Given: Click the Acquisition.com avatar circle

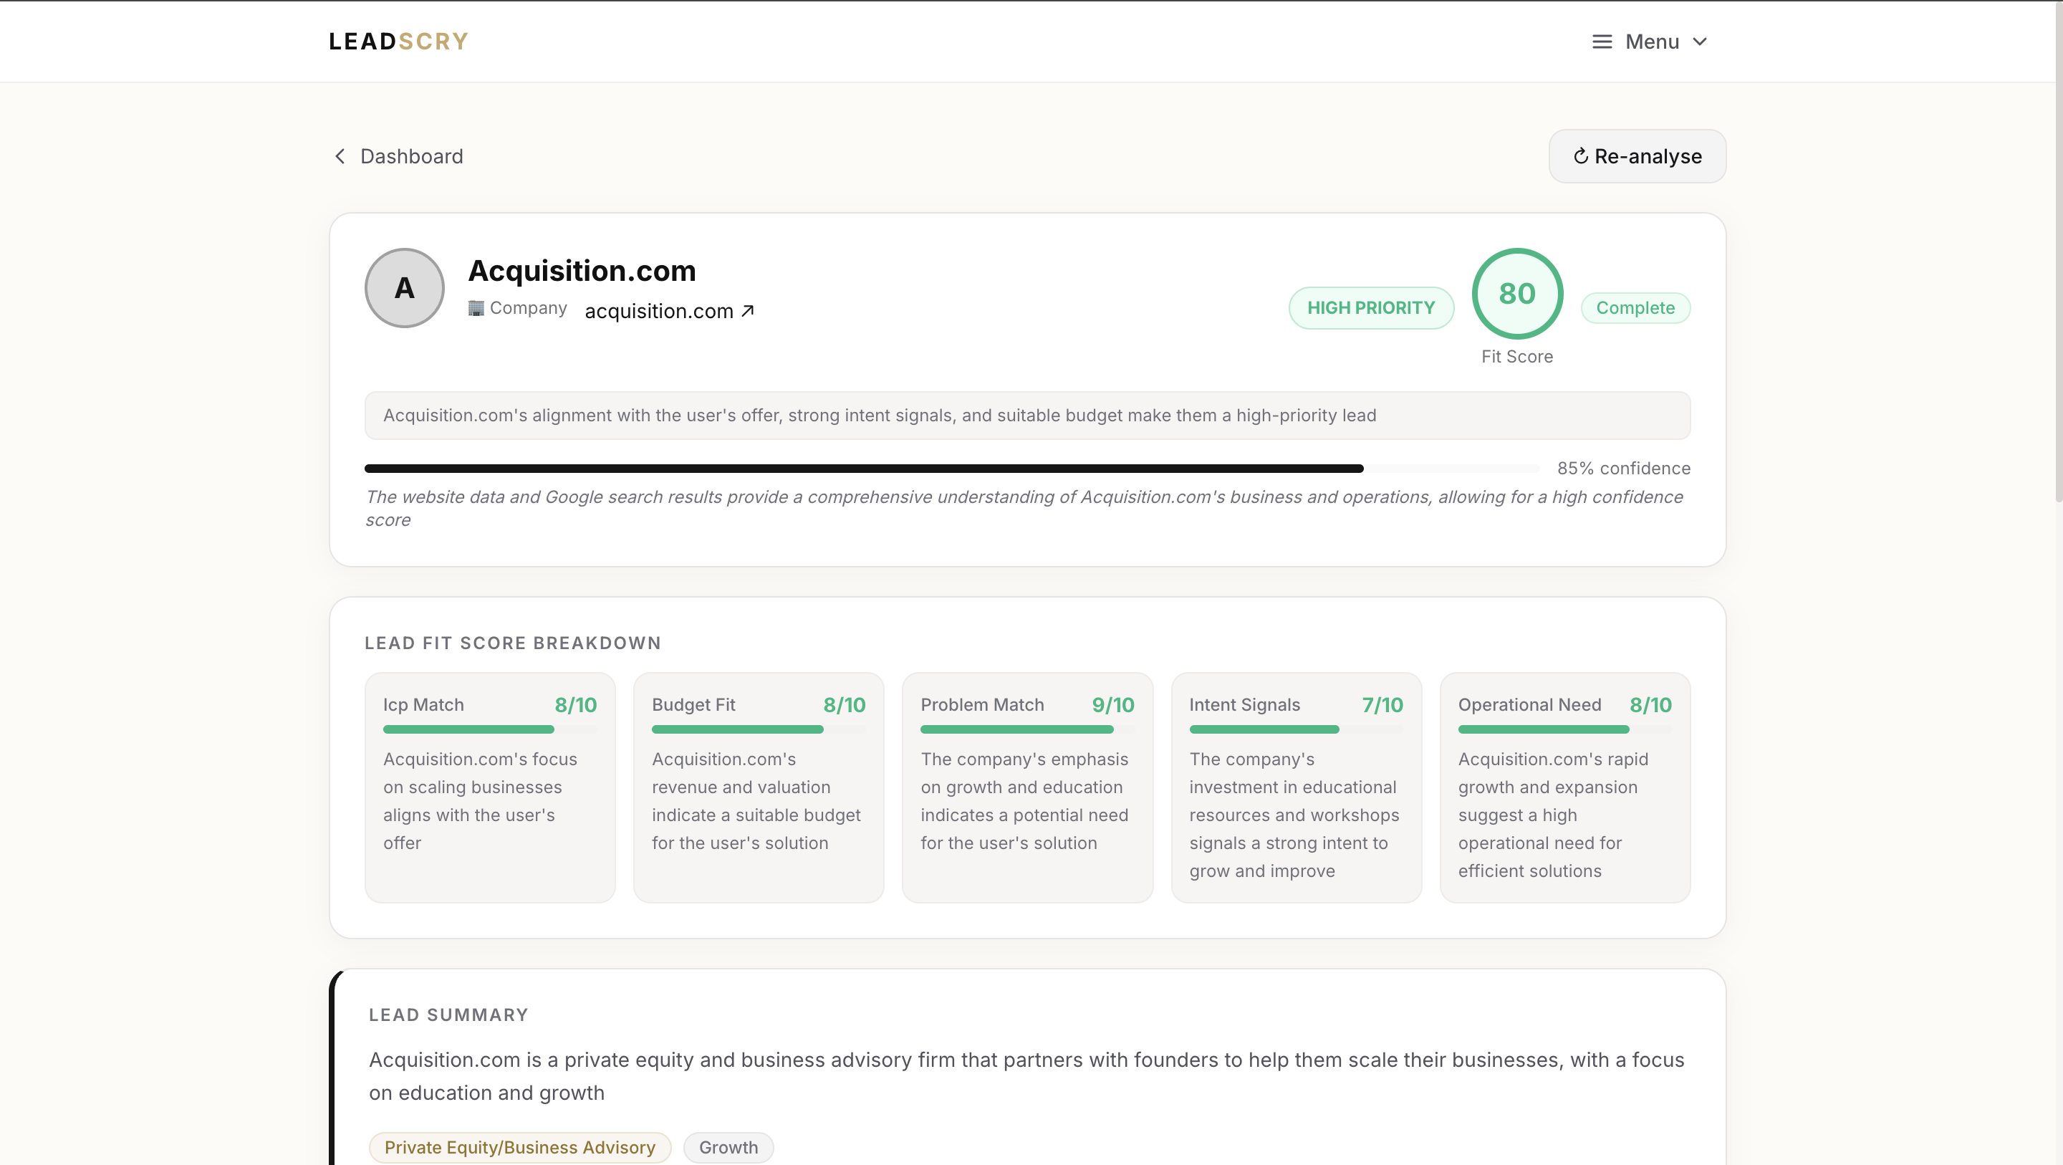Looking at the screenshot, I should coord(405,287).
